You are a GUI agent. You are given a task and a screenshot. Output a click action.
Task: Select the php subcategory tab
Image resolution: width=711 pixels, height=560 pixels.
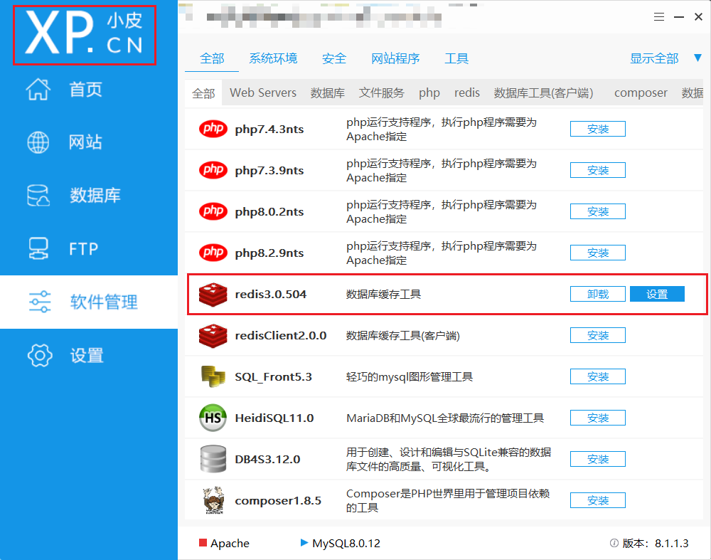429,93
